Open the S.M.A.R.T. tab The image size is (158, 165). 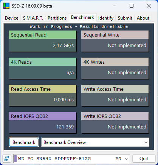pos(33,18)
